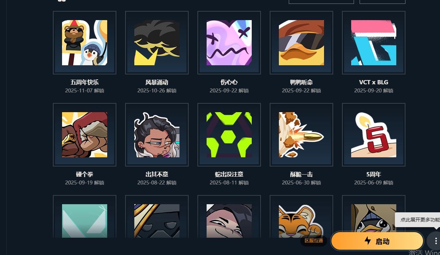
Task: Select the teal Valorant logo spray
Action: pyautogui.click(x=85, y=217)
